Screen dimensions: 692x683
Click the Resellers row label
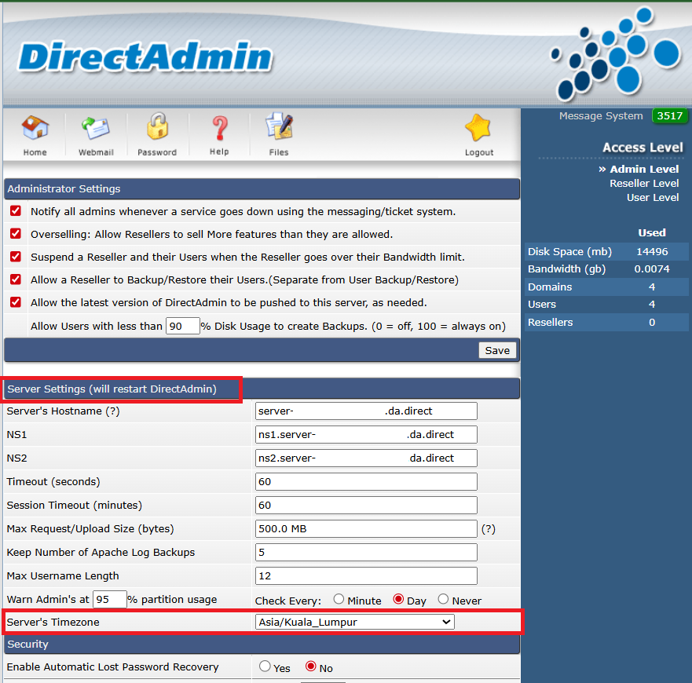[551, 322]
